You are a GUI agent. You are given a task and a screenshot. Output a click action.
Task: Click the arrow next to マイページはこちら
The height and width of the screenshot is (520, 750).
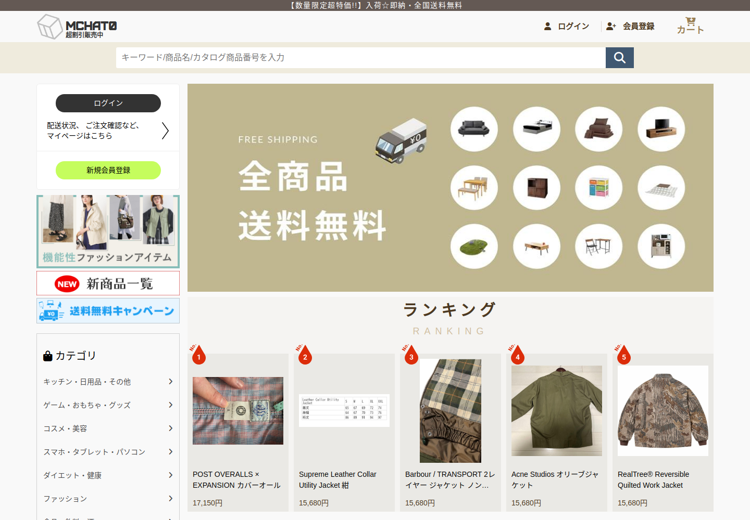point(165,131)
